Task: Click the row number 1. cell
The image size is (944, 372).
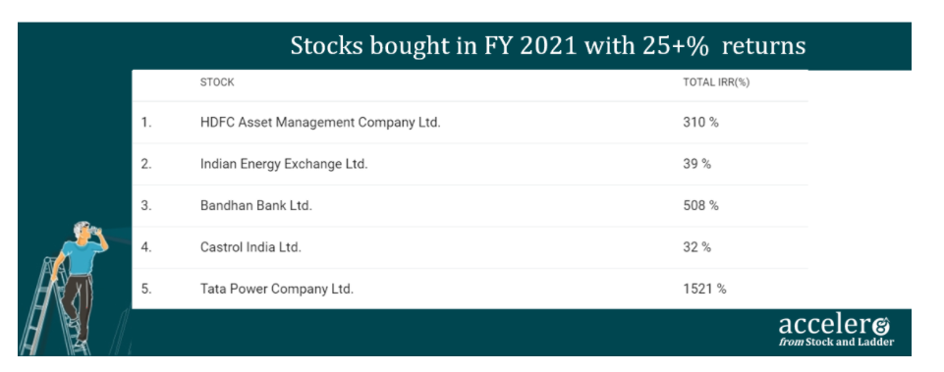Action: click(146, 122)
